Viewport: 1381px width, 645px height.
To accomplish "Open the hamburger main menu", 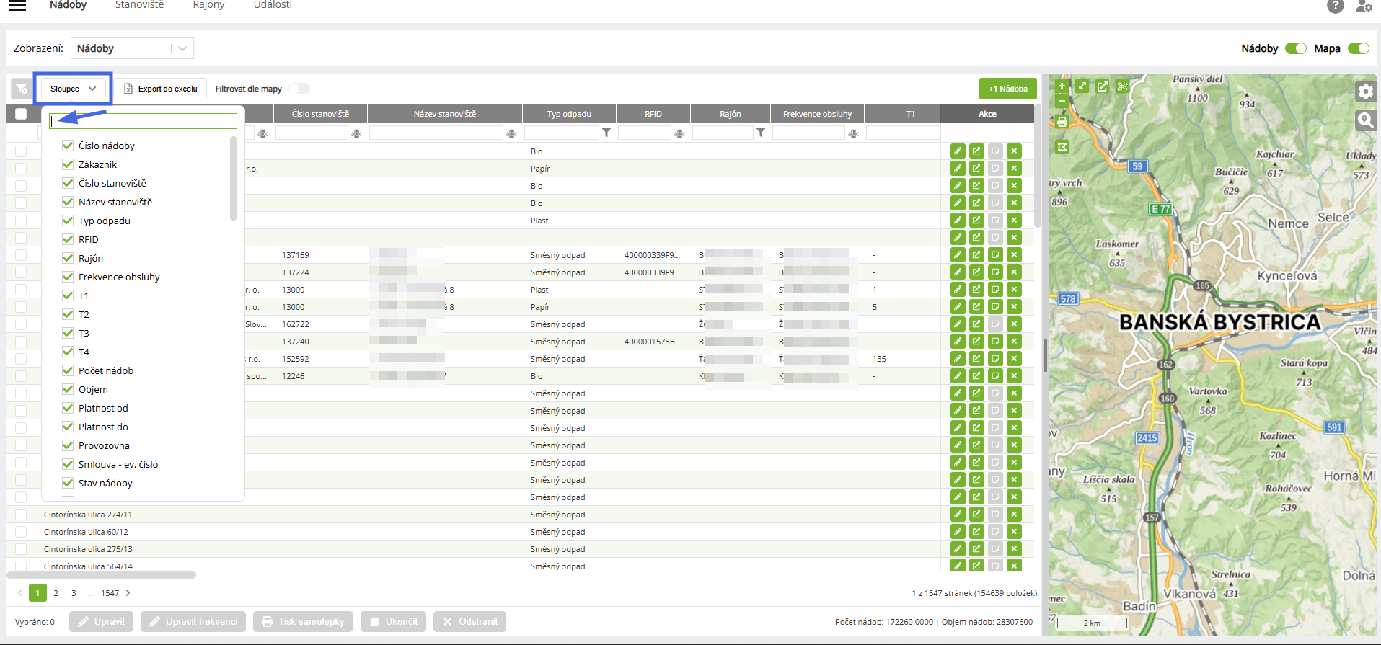I will (x=17, y=6).
